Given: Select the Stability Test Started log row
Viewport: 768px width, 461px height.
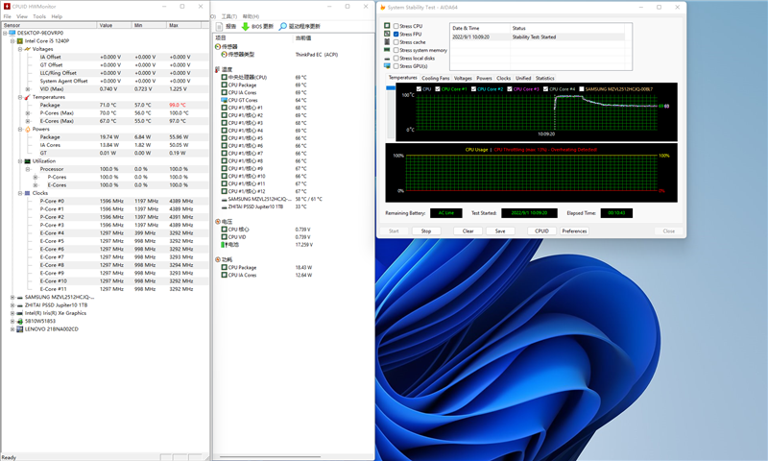Looking at the screenshot, I should 538,36.
